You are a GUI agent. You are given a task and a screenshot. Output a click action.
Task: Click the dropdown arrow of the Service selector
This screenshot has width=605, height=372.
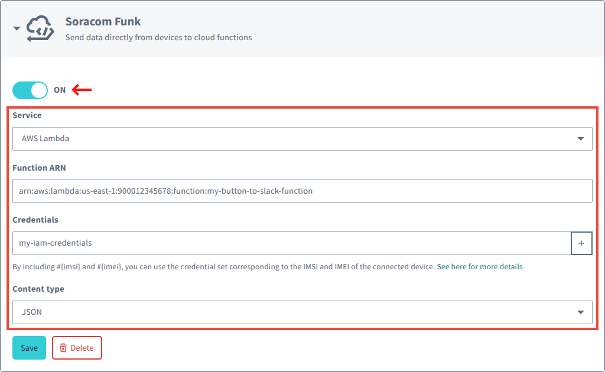pos(582,139)
